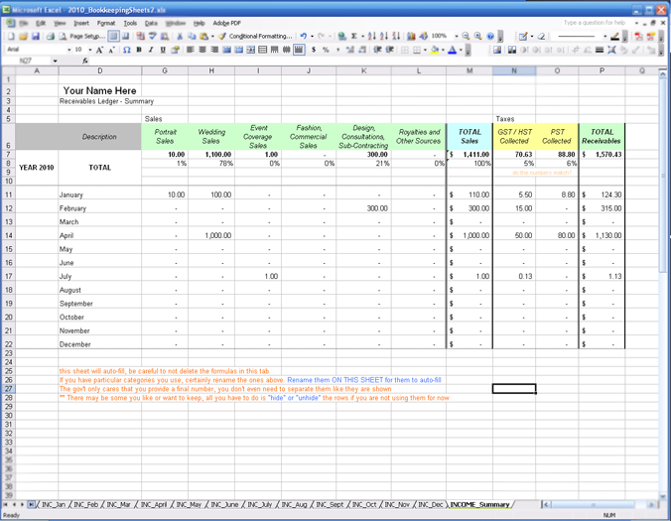Increase font size with the larger A icon
Screen dimensions: 671x521
tap(99, 50)
